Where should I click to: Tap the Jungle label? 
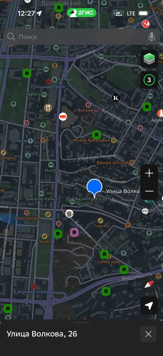(7, 158)
